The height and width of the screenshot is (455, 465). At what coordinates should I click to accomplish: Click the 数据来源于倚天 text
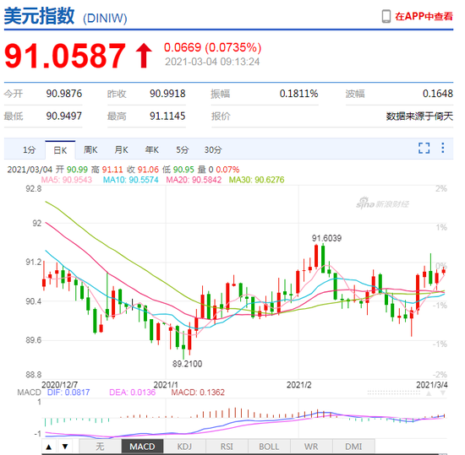419,116
